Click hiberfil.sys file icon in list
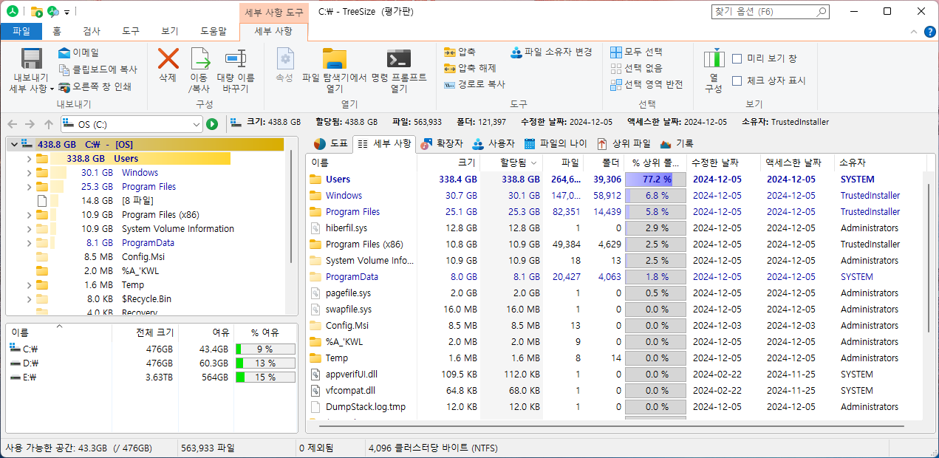Screen dimensions: 939x458 (315, 228)
